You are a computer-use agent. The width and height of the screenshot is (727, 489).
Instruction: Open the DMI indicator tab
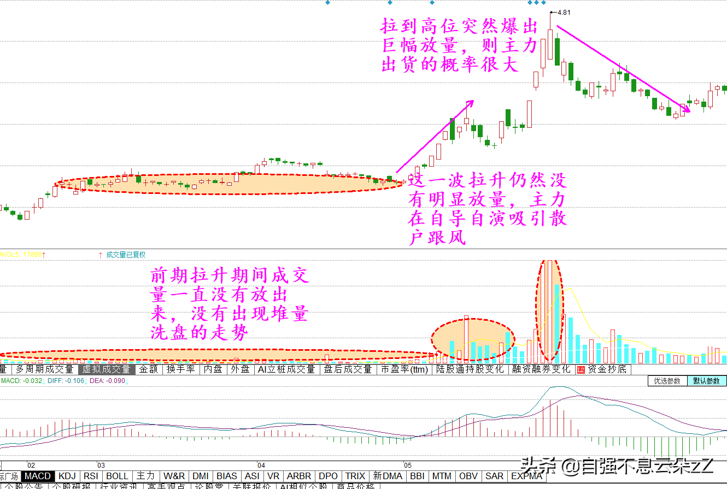(201, 476)
